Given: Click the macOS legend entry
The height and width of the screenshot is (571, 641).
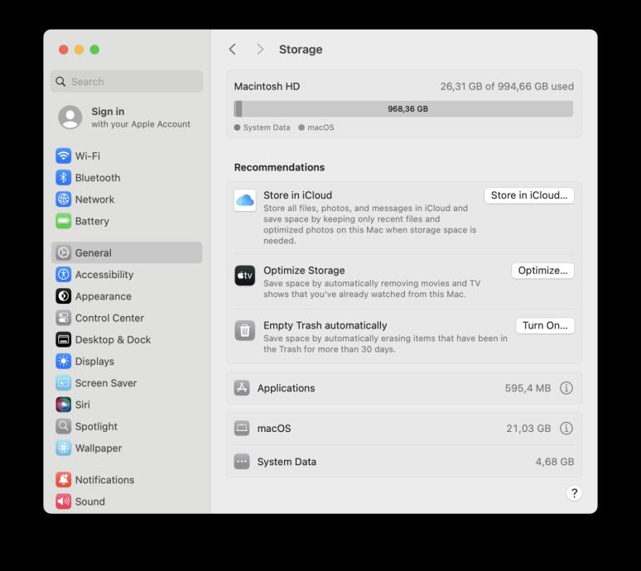Looking at the screenshot, I should click(x=316, y=127).
